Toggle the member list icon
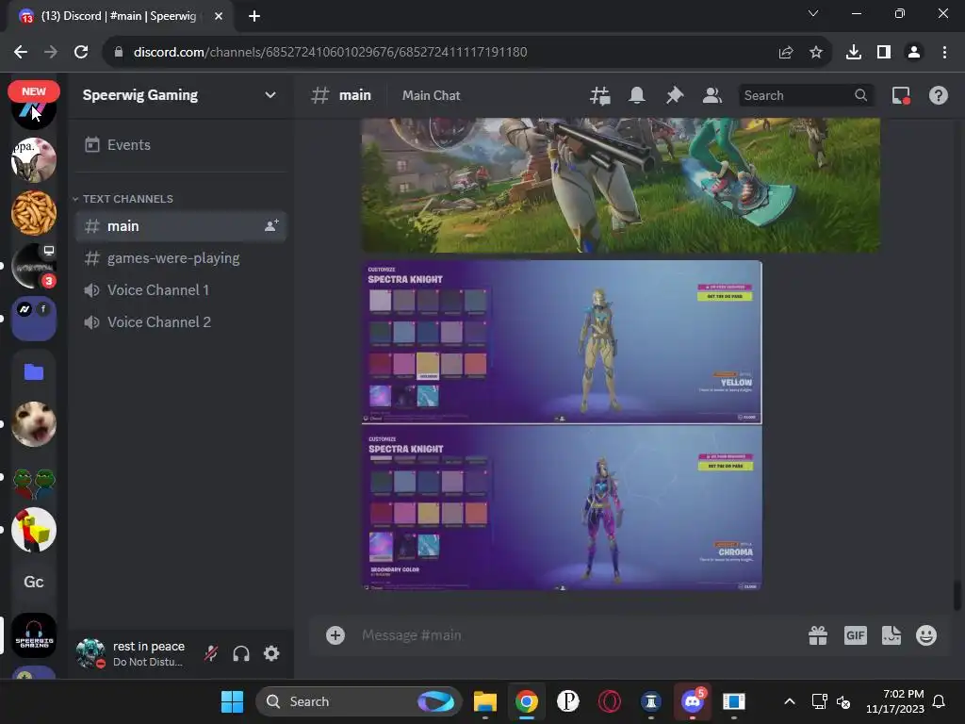 pos(712,95)
